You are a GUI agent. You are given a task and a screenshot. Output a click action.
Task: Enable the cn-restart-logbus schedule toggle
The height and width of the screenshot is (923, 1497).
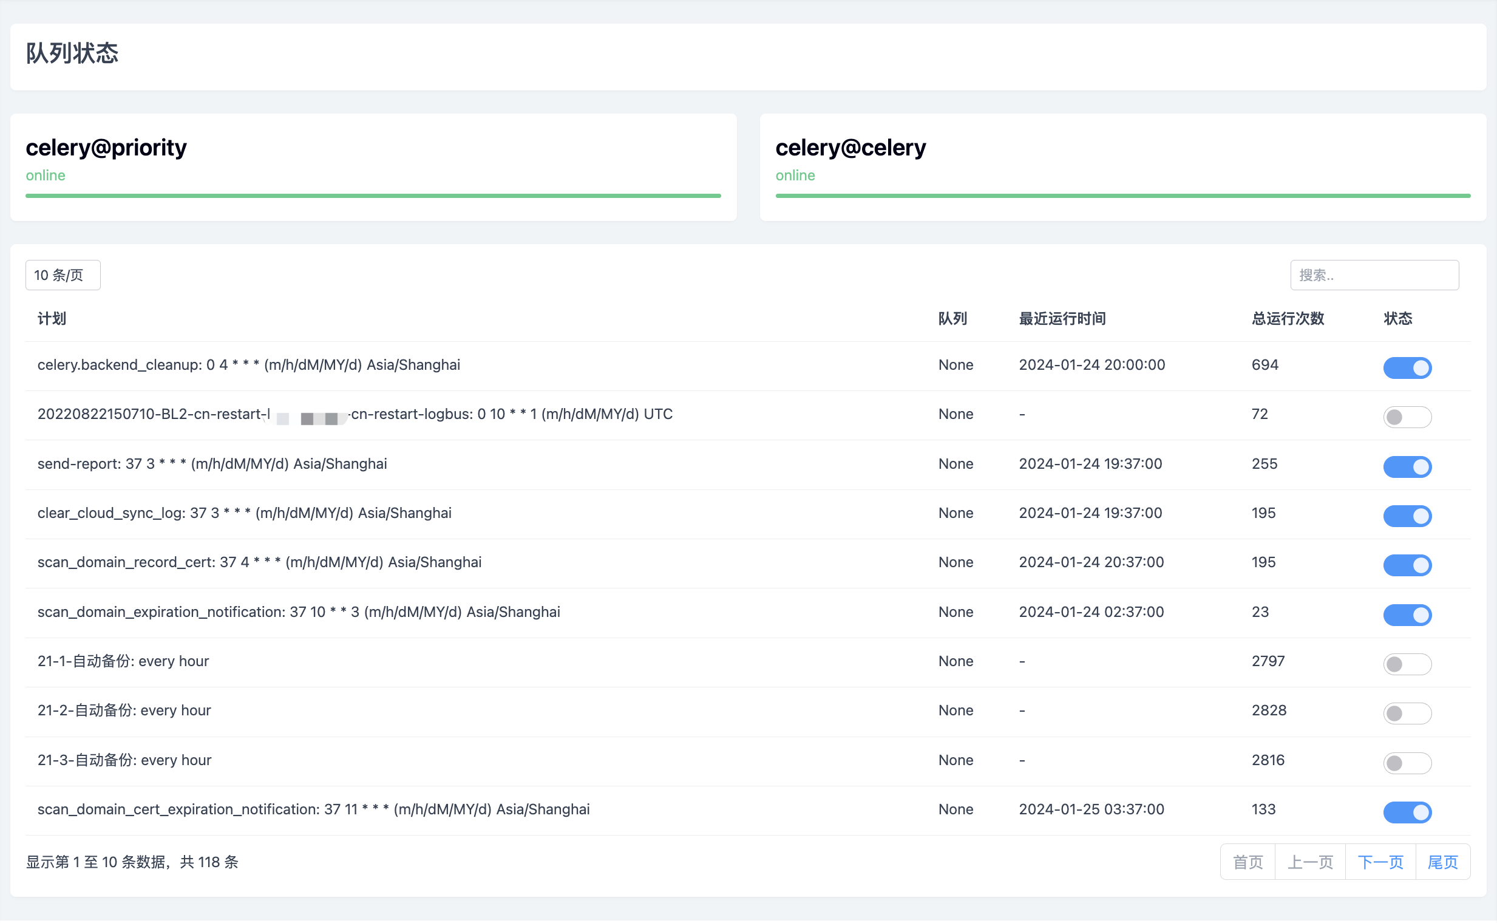(x=1407, y=417)
